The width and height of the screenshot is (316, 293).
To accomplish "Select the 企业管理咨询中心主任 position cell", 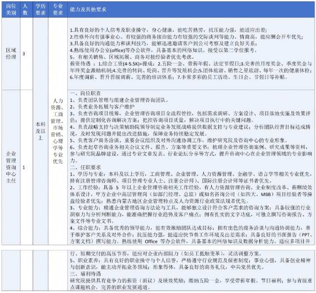I will coord(11,167).
